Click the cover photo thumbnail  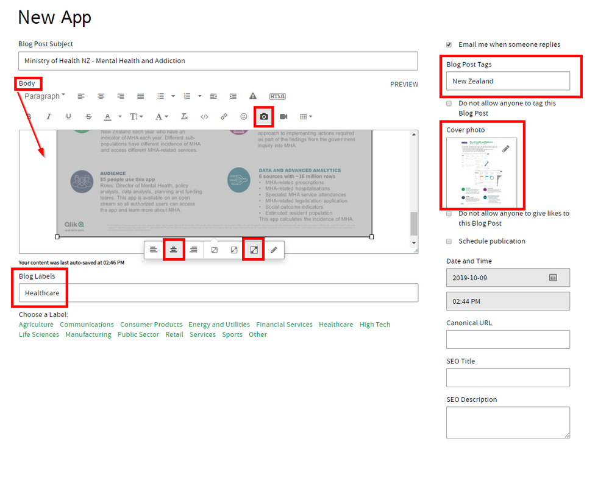tap(482, 173)
